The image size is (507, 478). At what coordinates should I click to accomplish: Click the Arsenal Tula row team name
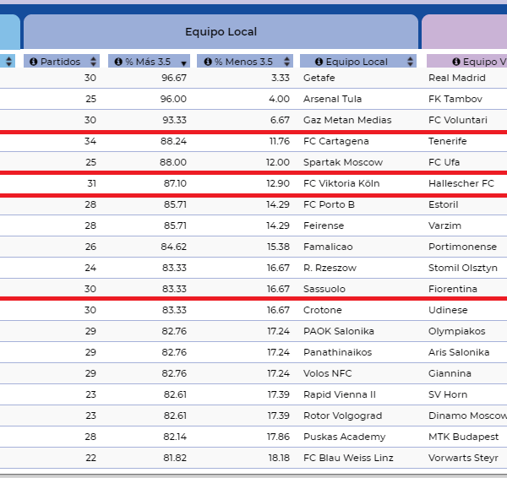[x=332, y=99]
